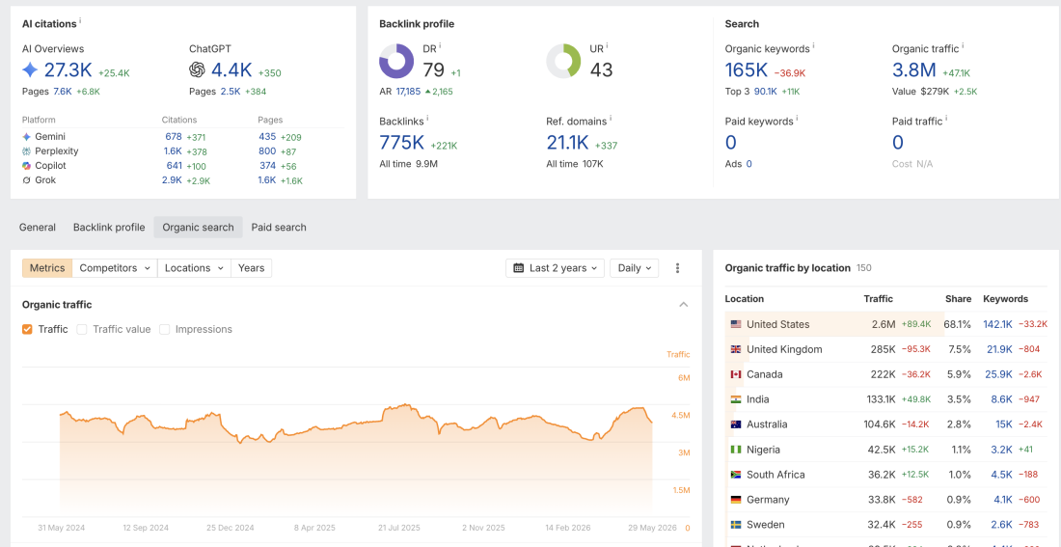This screenshot has width=1061, height=547.
Task: Click the UR green donut chart
Action: tap(563, 62)
